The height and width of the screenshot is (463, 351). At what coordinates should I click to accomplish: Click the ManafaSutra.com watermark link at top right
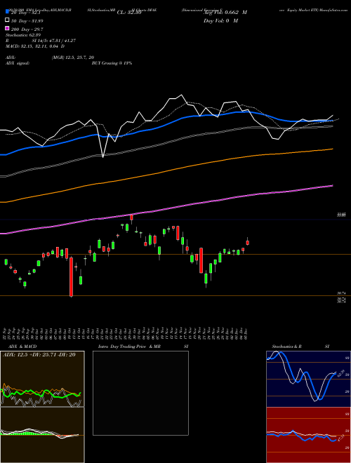[334, 10]
